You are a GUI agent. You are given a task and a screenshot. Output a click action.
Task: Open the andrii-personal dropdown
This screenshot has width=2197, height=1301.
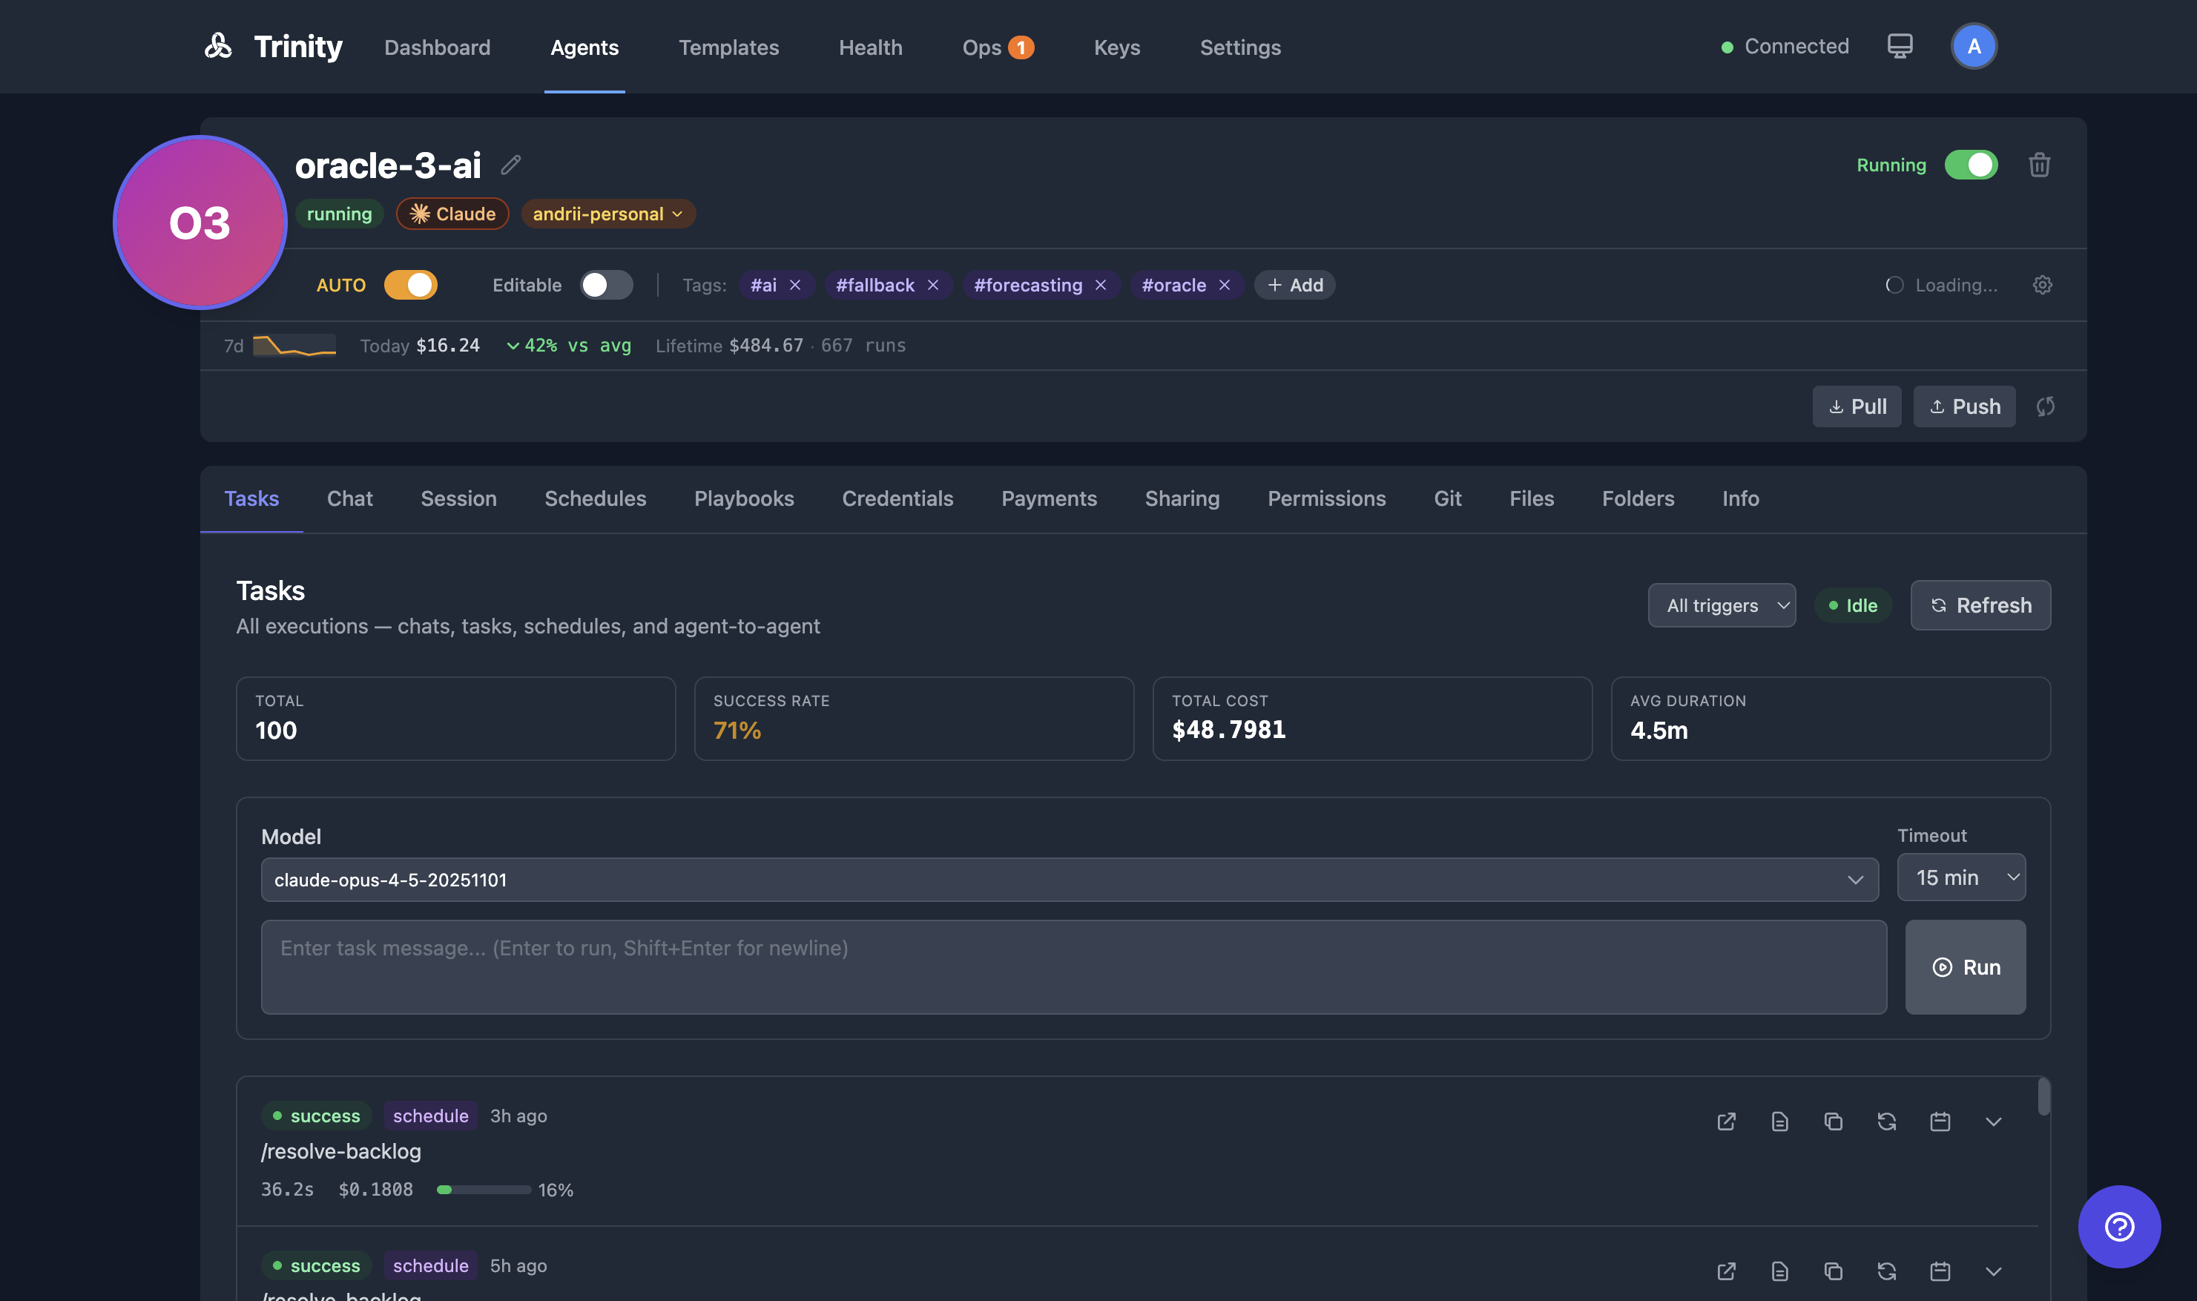607,214
